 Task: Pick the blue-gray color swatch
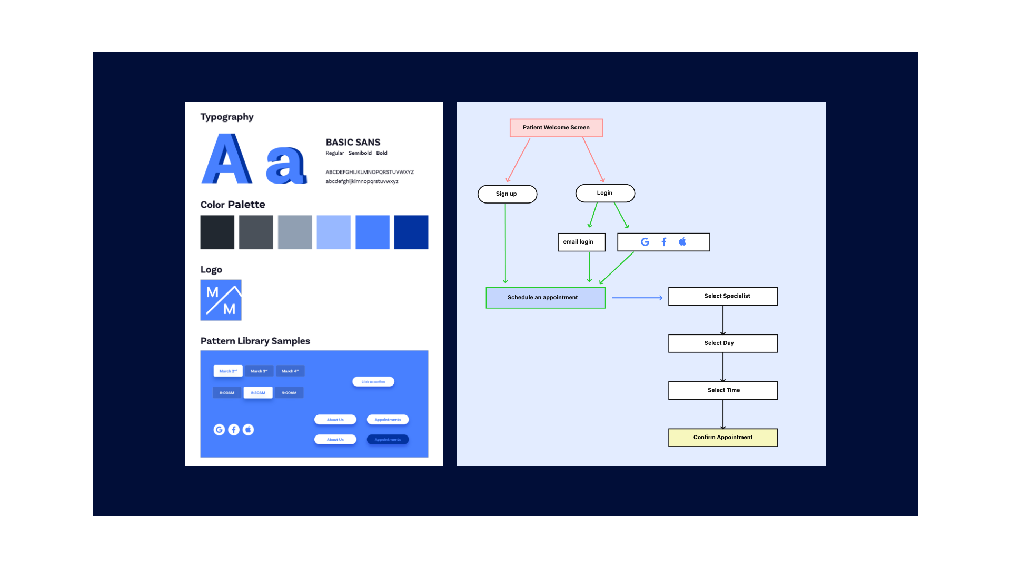[x=295, y=232]
